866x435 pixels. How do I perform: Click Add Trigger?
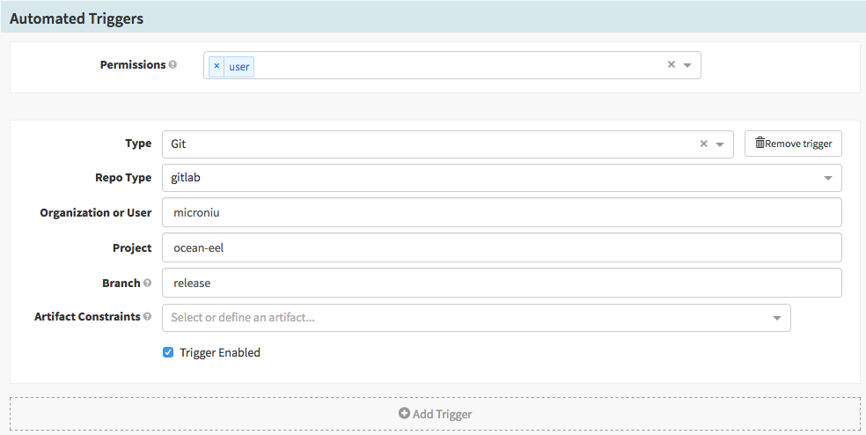click(436, 414)
